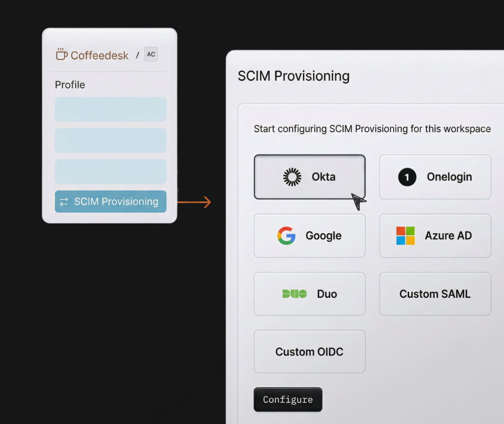This screenshot has height=424, width=504.
Task: Click the Okta sunburst logo
Action: [x=292, y=177]
